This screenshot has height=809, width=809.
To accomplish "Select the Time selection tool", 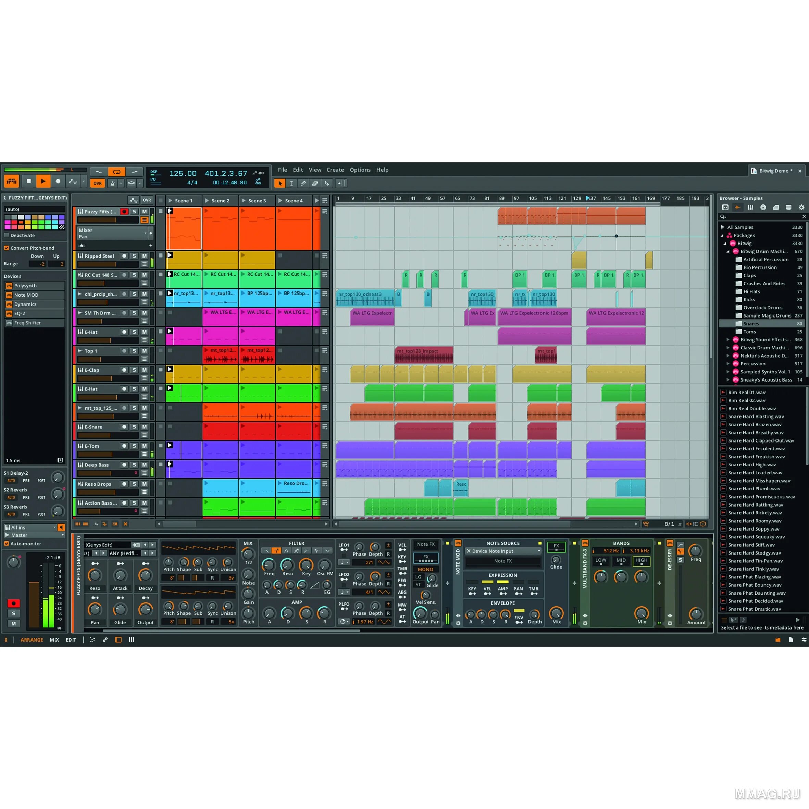I will 291,183.
